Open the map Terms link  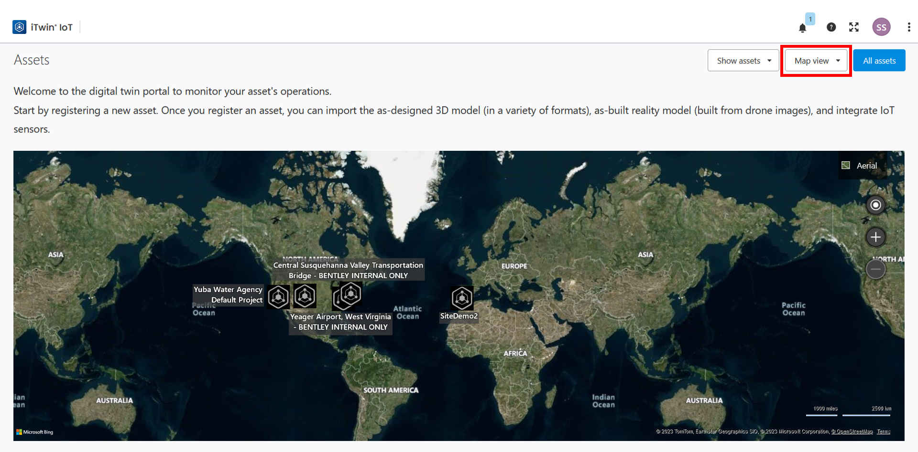click(883, 431)
